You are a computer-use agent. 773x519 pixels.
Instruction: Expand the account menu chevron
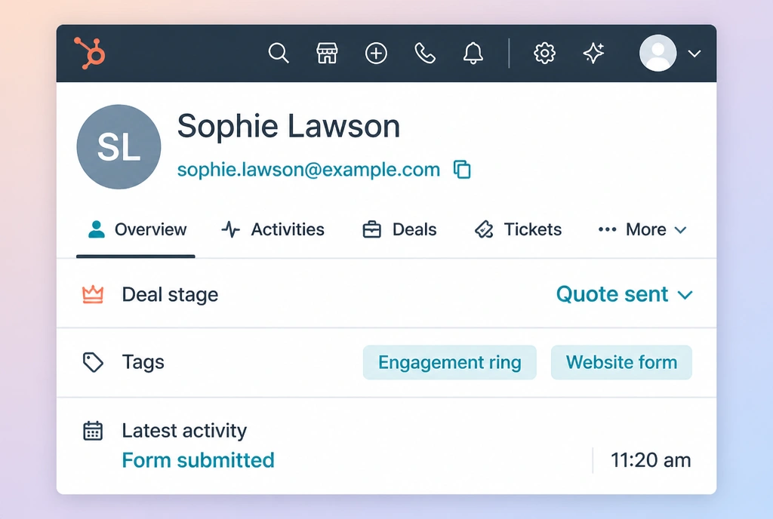pos(694,54)
